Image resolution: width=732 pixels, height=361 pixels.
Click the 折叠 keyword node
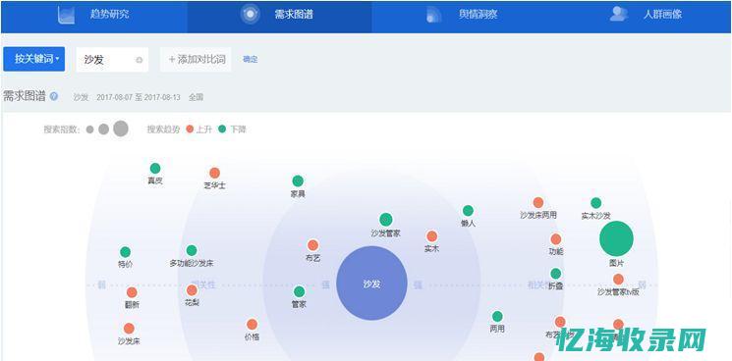(555, 274)
